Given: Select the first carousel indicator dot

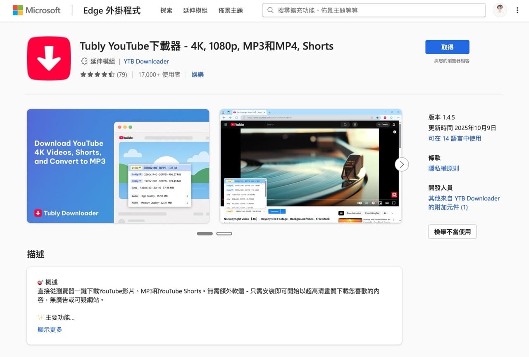Looking at the screenshot, I should [205, 233].
